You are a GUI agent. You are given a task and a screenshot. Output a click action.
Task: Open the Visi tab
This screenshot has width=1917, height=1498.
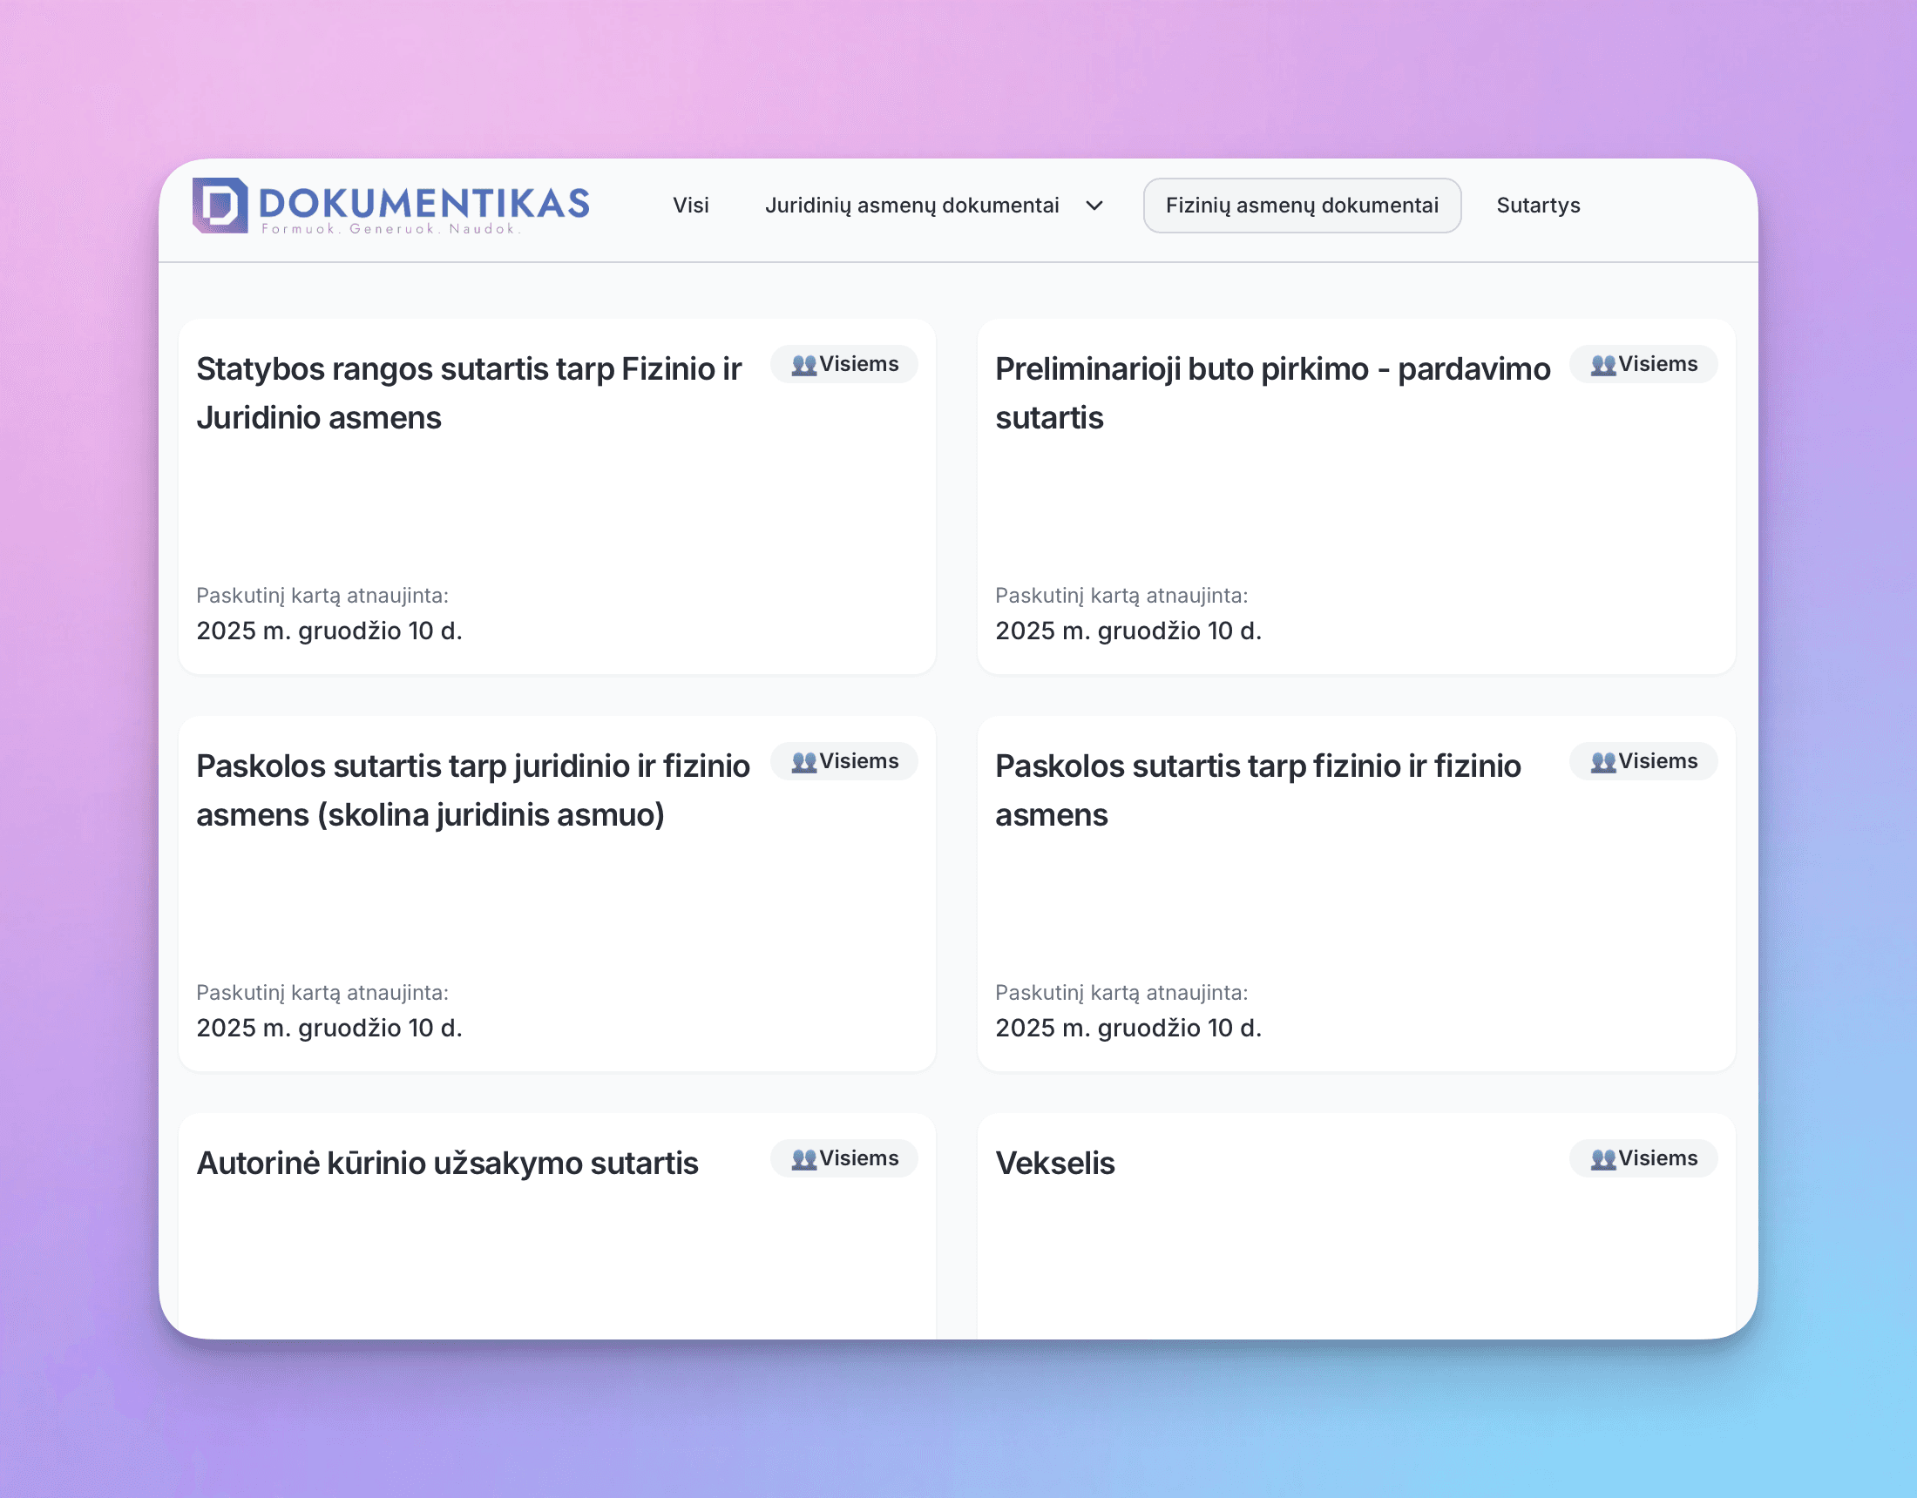pyautogui.click(x=690, y=206)
